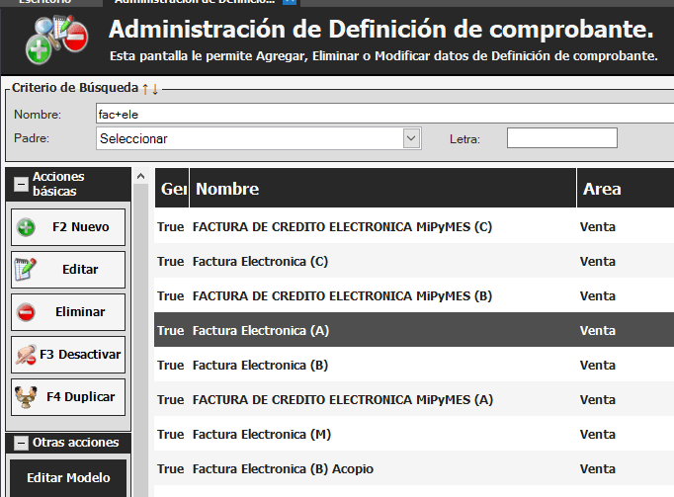Click the red minus Eliminar icon
The width and height of the screenshot is (674, 497).
click(x=27, y=312)
